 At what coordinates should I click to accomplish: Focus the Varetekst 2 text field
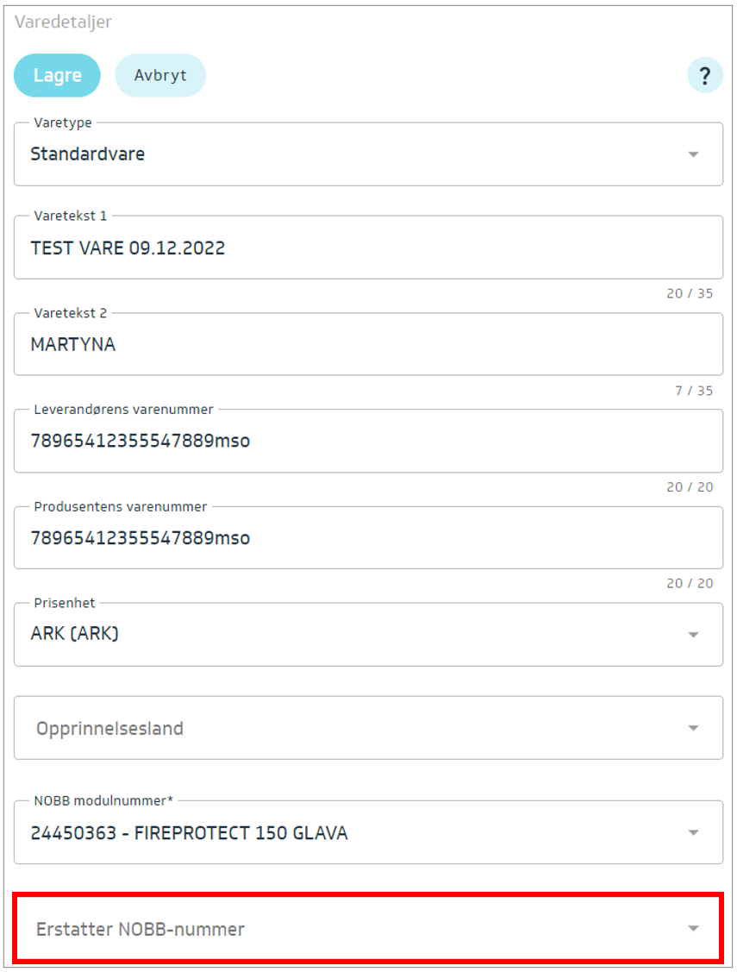click(367, 345)
